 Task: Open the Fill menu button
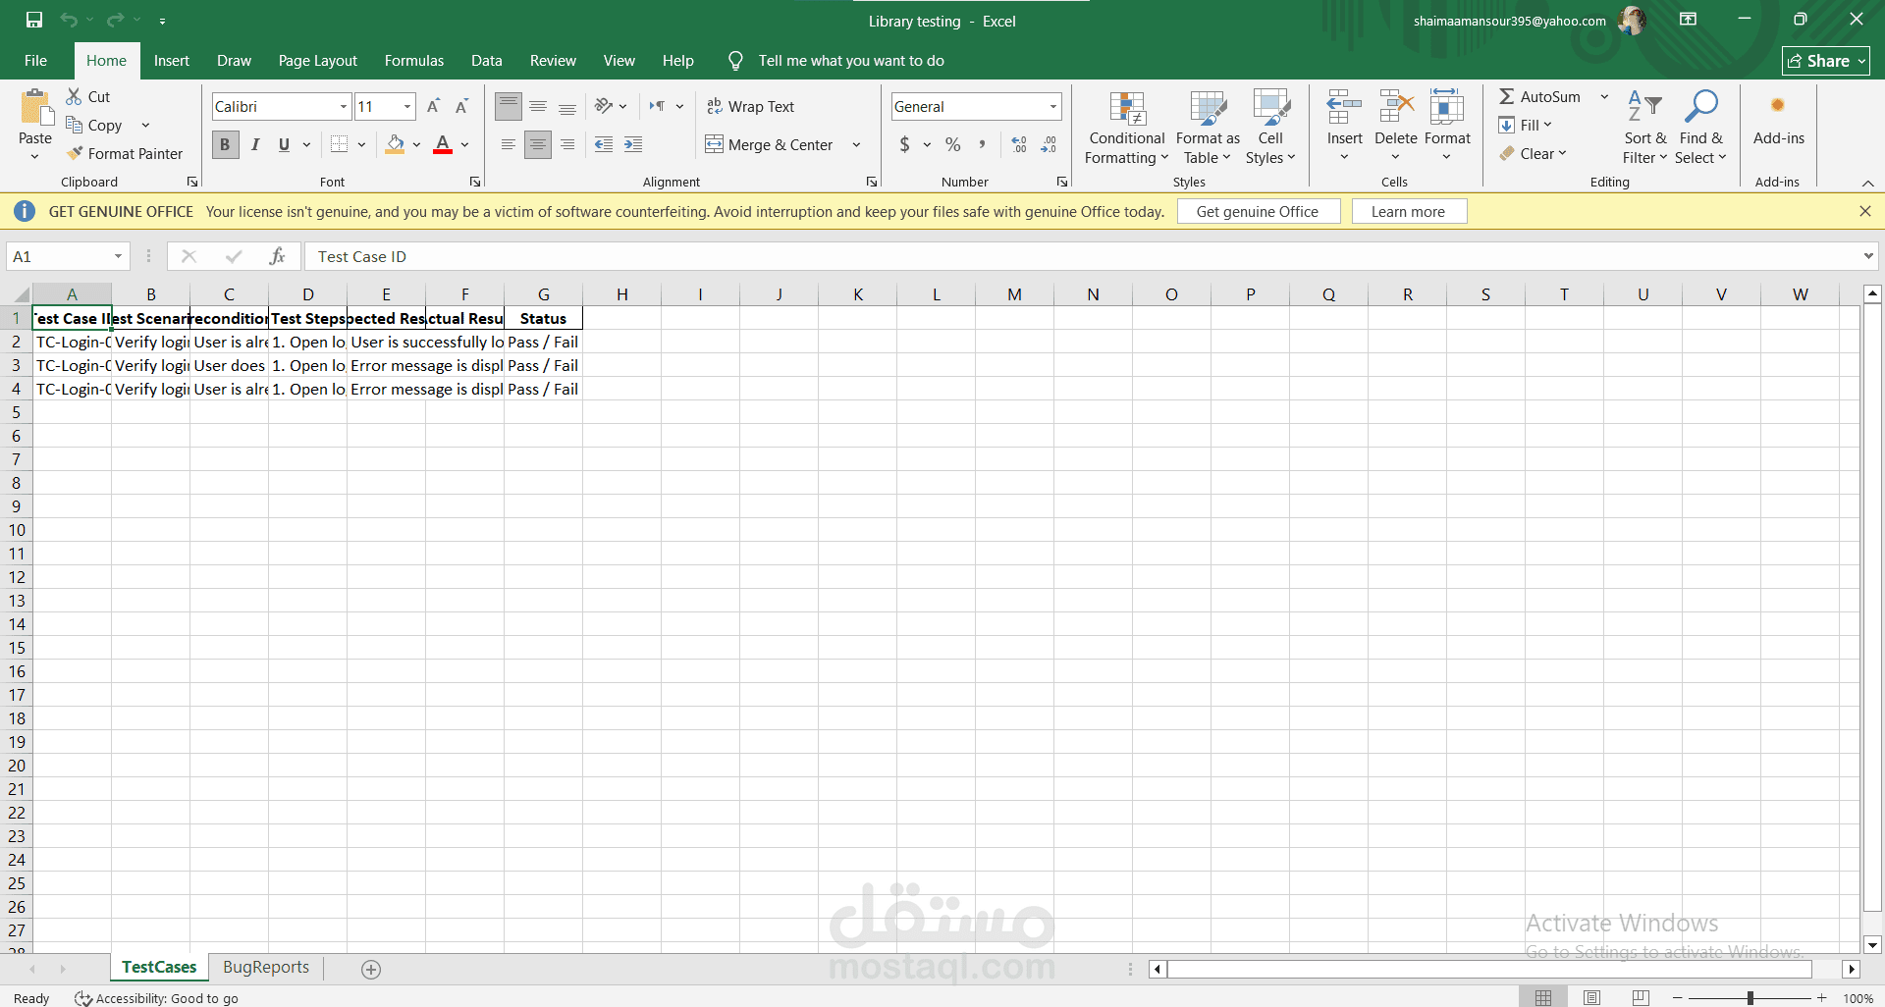[1526, 125]
